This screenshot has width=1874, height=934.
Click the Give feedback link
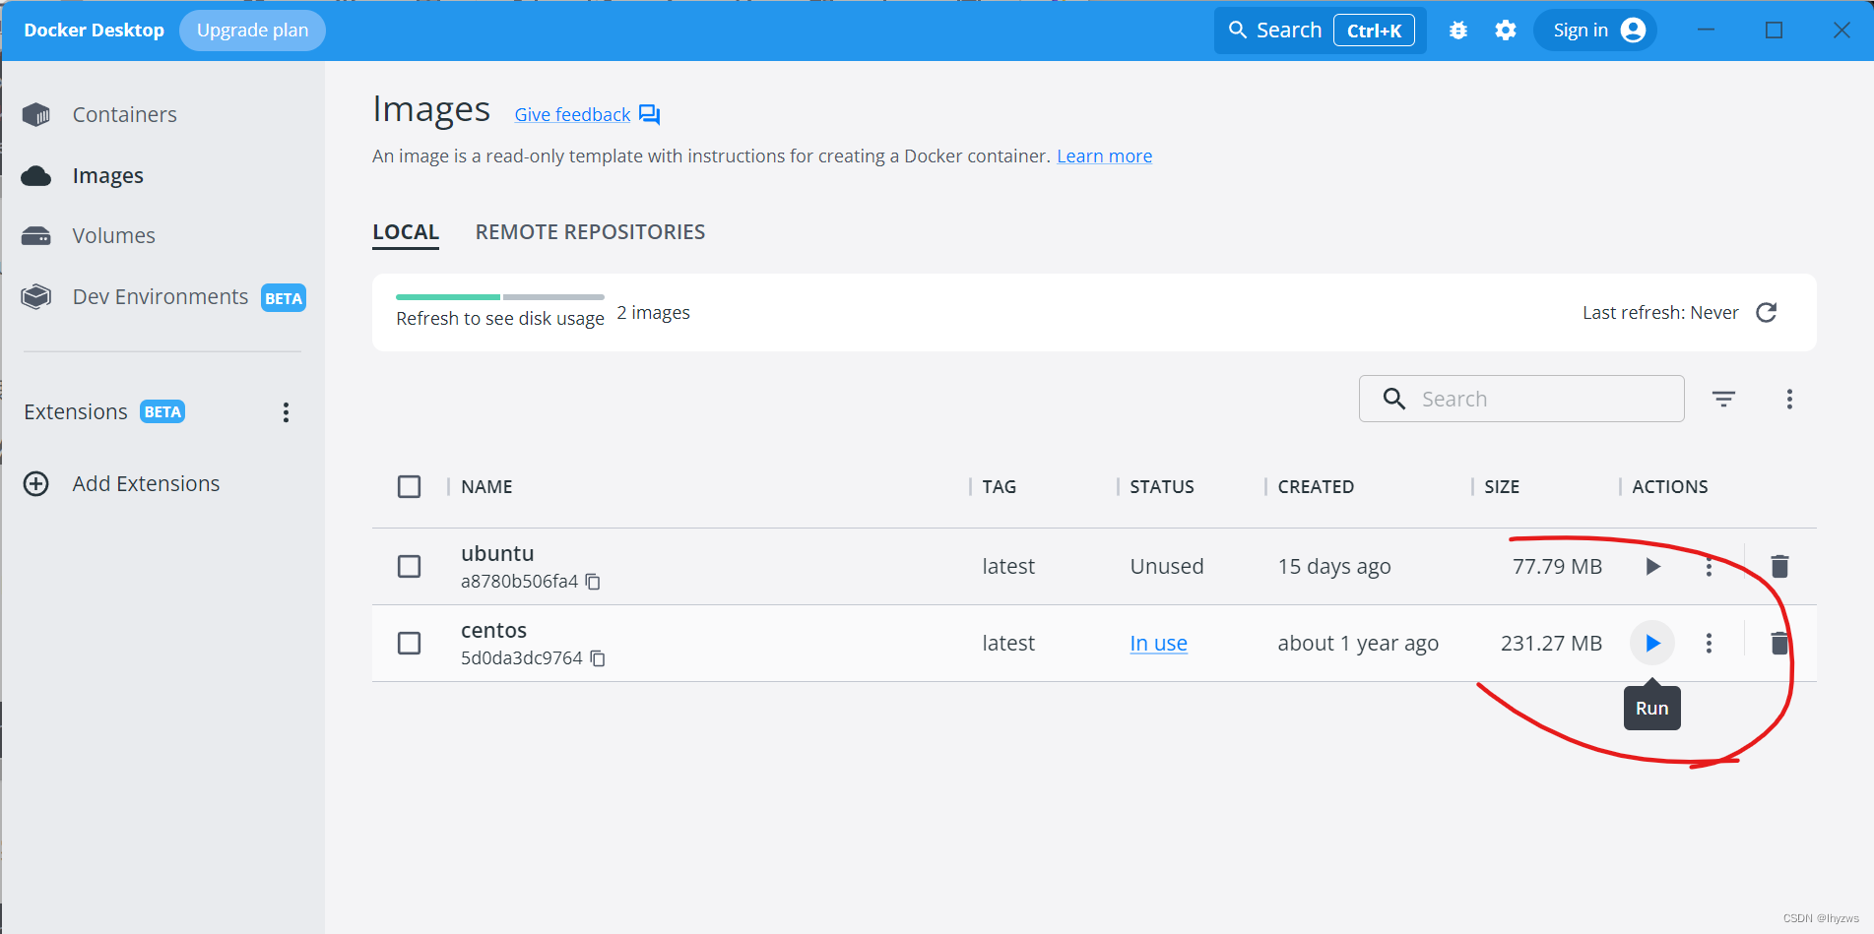click(x=572, y=115)
